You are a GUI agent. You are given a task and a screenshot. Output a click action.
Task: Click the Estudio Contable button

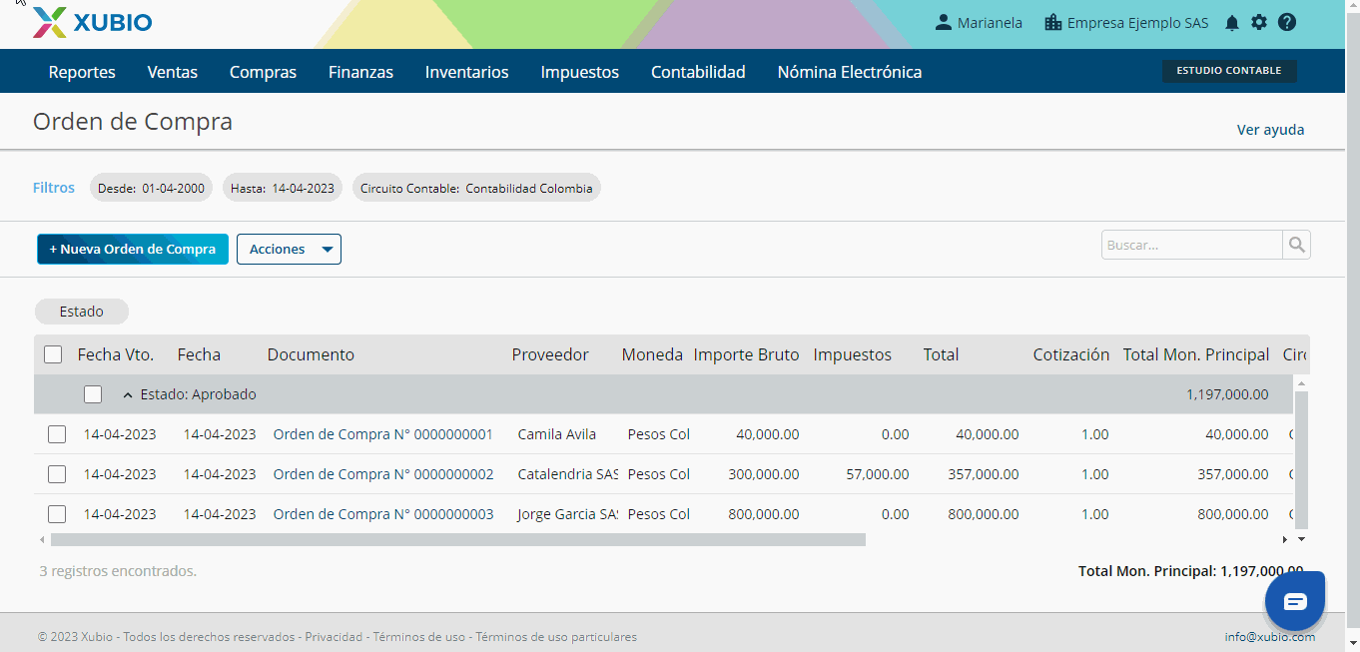click(1229, 71)
